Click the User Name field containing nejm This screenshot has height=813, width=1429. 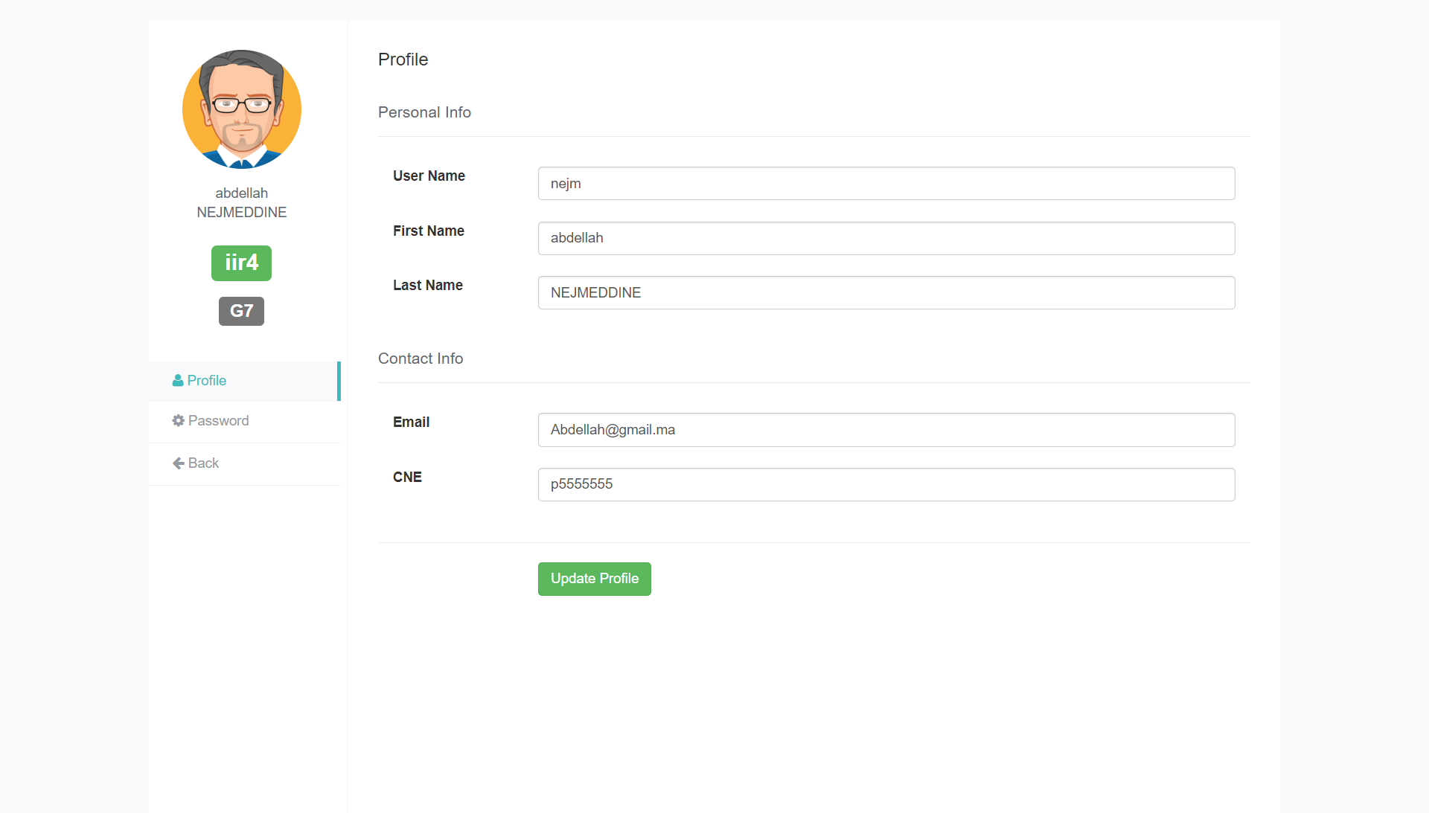[x=886, y=183]
